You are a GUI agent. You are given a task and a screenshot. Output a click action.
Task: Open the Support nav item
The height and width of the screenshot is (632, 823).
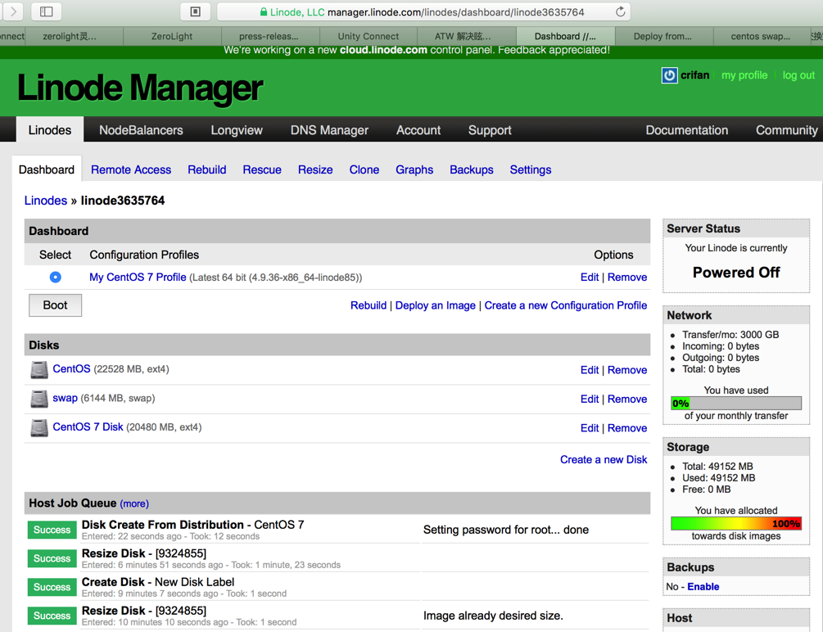click(x=490, y=130)
